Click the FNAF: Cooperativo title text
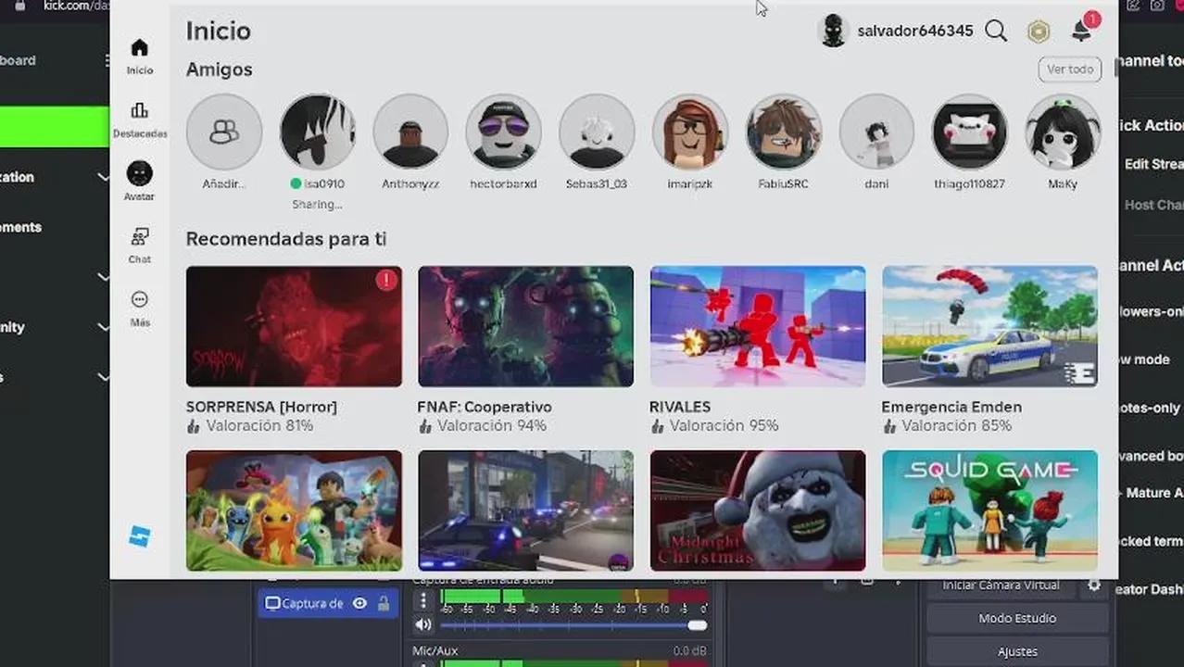1184x667 pixels. click(x=485, y=407)
